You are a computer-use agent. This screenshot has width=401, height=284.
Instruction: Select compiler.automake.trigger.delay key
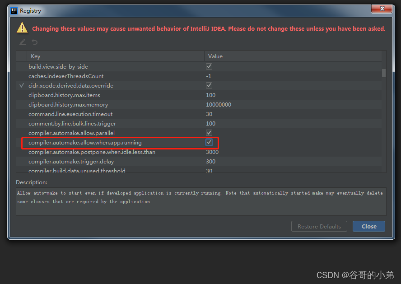[x=71, y=162]
